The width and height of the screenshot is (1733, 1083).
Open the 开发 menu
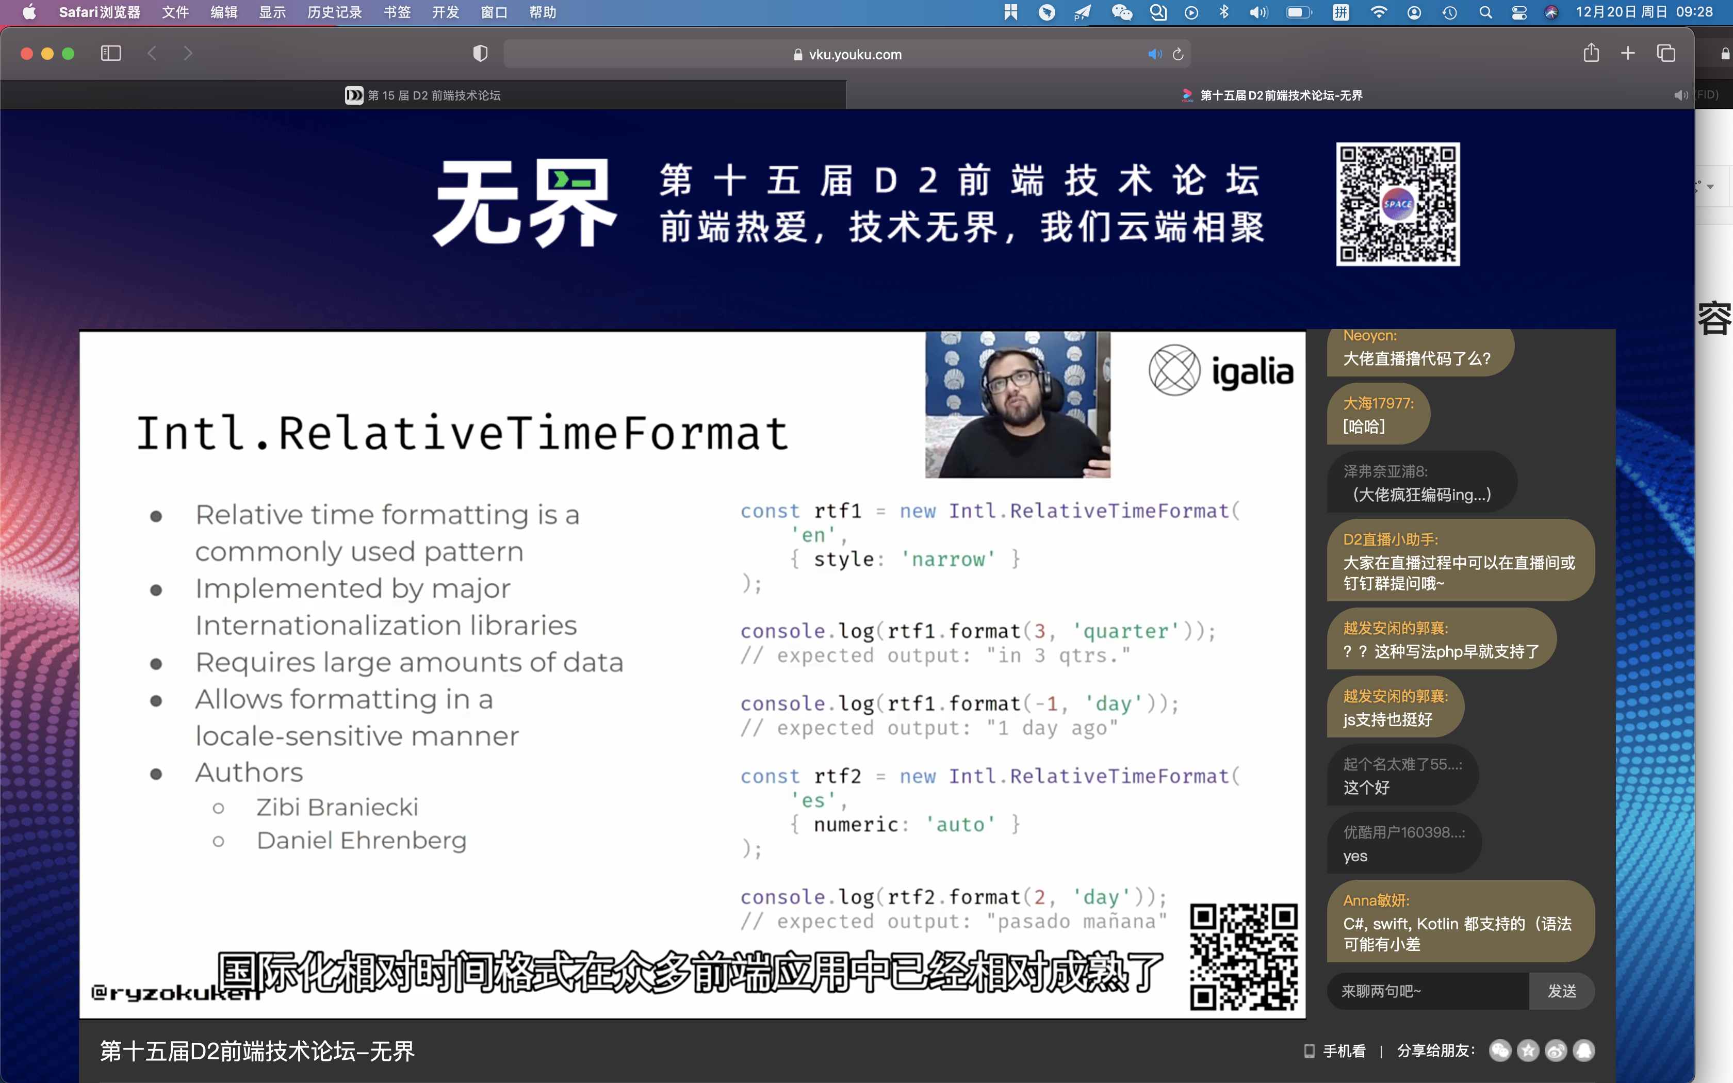point(446,12)
